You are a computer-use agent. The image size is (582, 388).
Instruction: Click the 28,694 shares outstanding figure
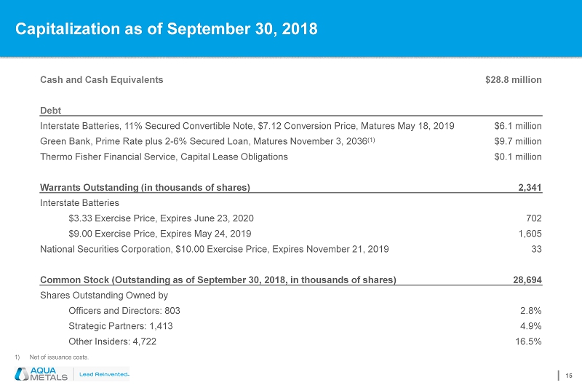(526, 280)
